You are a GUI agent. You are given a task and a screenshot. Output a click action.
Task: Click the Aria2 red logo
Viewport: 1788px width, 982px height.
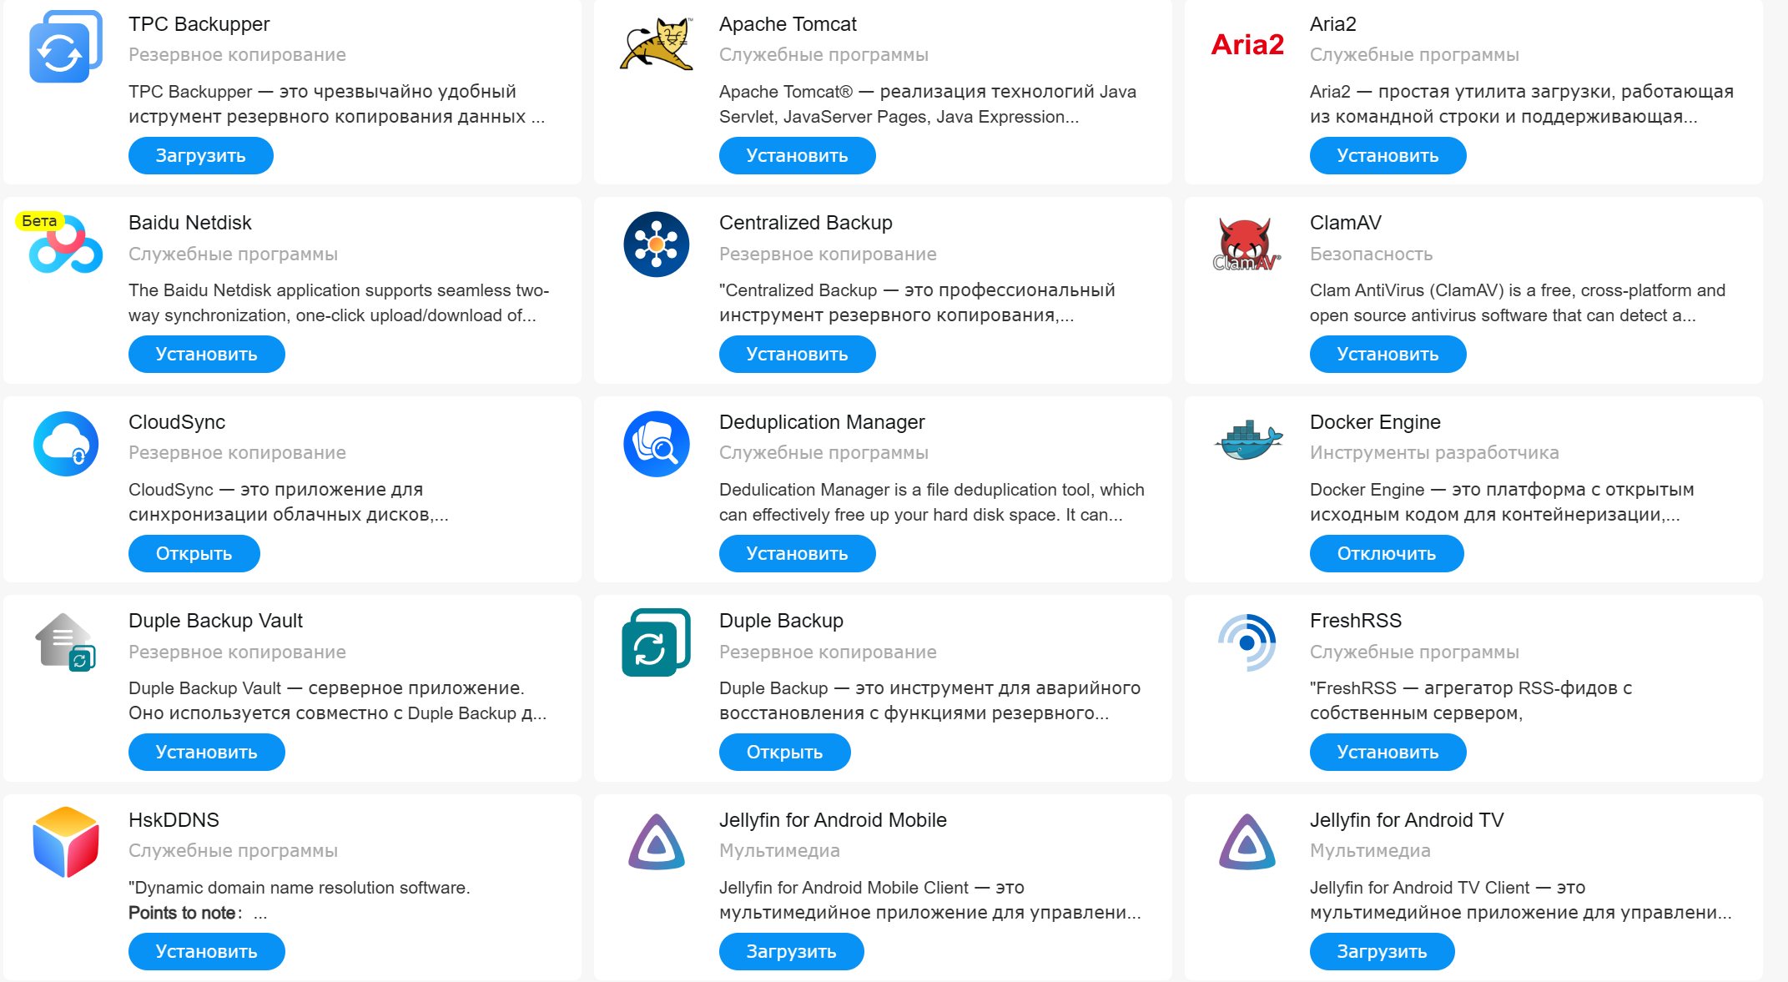1247,45
